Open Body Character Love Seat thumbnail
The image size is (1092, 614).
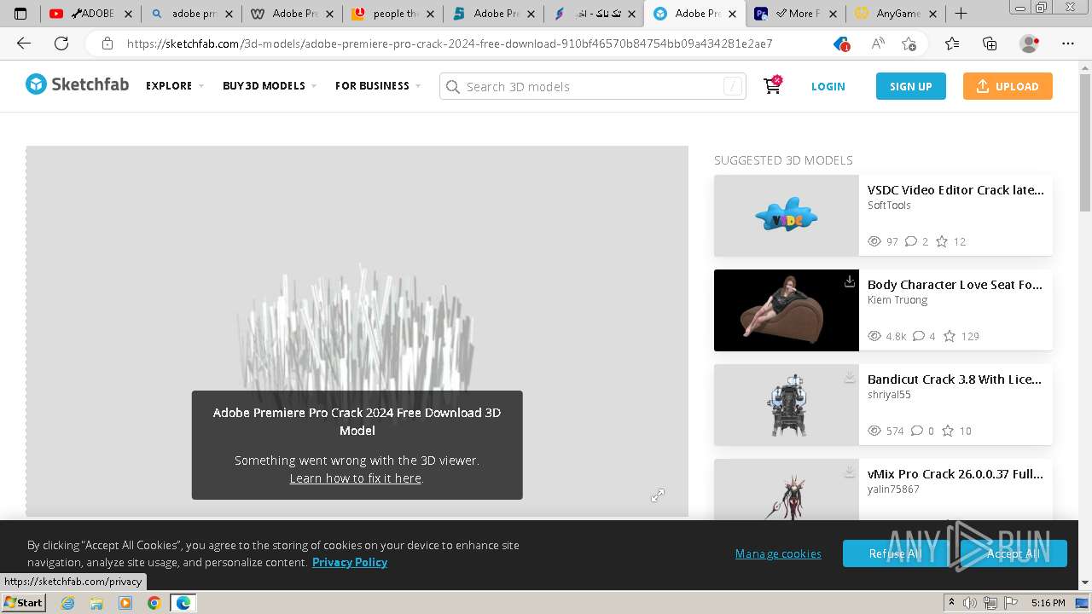787,310
